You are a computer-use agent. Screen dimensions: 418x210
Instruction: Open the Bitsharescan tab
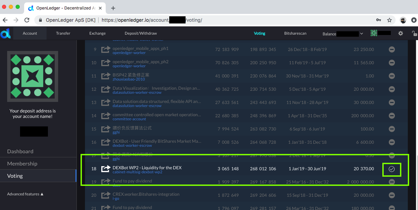[x=295, y=33]
